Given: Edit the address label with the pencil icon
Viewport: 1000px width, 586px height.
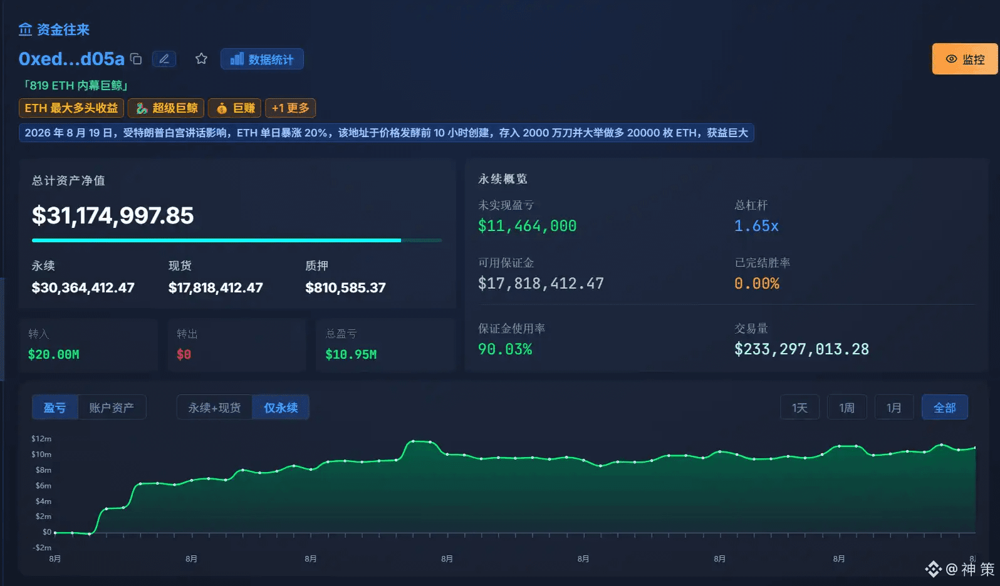Looking at the screenshot, I should 164,59.
